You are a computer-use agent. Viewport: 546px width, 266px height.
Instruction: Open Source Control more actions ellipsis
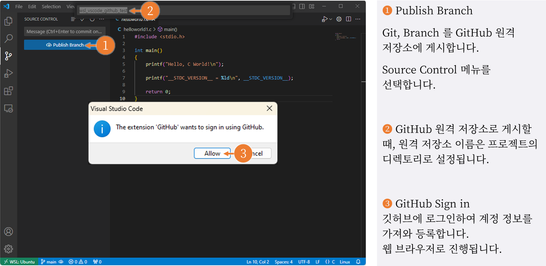tap(102, 19)
